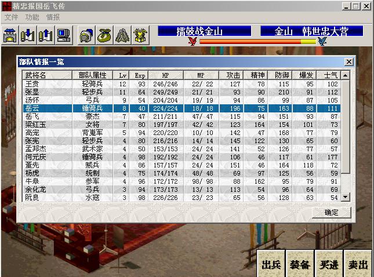Click the 统制 unit type cell
Viewport: 374px width, 277px height.
(x=92, y=173)
